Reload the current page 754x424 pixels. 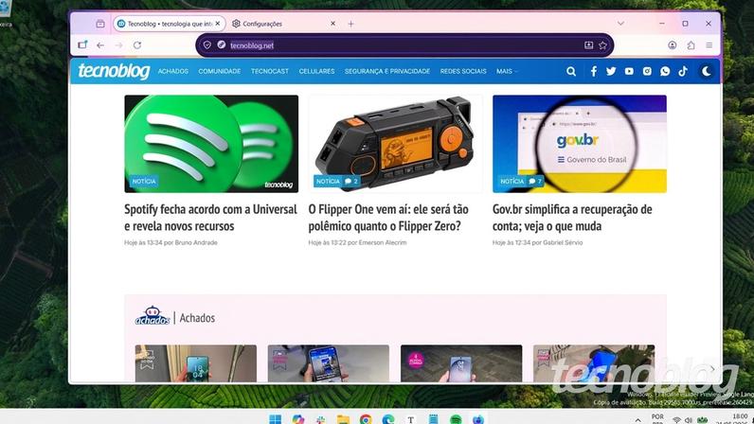[x=137, y=45]
